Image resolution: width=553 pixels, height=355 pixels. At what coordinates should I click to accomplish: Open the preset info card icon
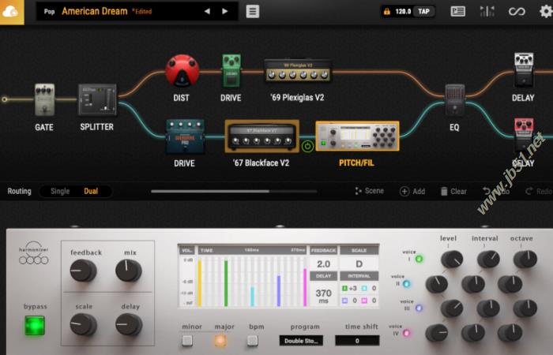tap(457, 12)
